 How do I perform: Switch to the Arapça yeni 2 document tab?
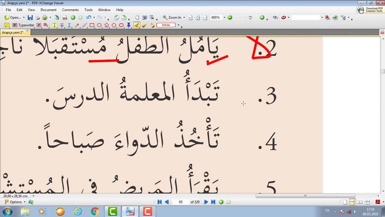pos(13,33)
